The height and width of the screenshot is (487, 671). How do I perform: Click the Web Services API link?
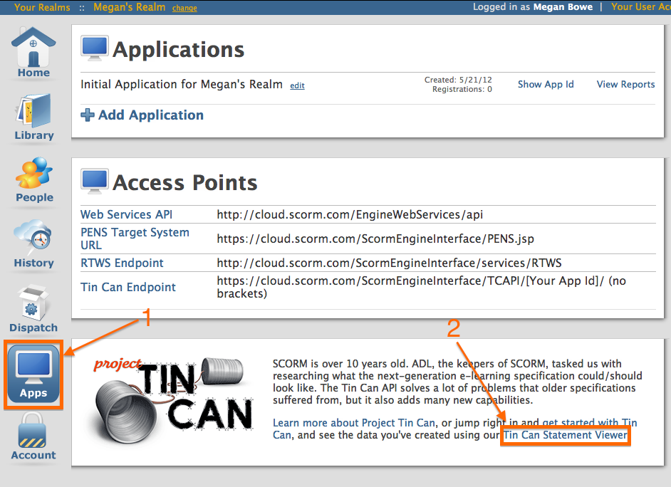point(126,214)
